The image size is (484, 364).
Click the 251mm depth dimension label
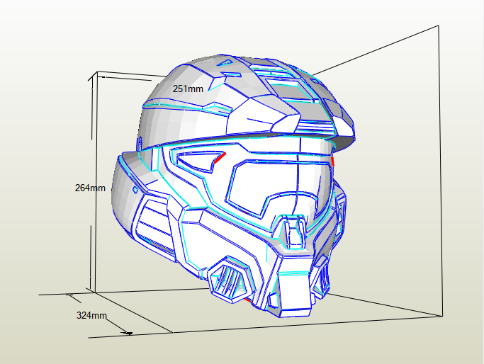coord(188,89)
